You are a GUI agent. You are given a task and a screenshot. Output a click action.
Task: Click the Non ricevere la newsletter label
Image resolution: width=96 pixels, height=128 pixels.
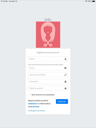43,95
